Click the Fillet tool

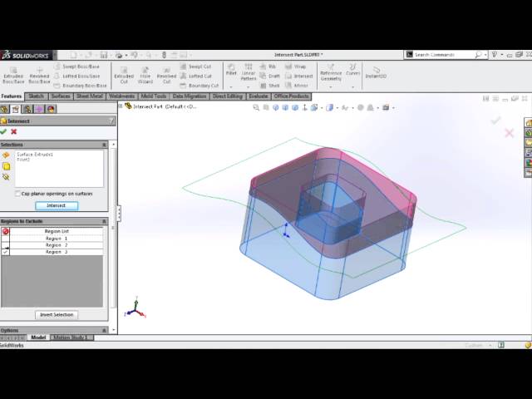click(231, 69)
